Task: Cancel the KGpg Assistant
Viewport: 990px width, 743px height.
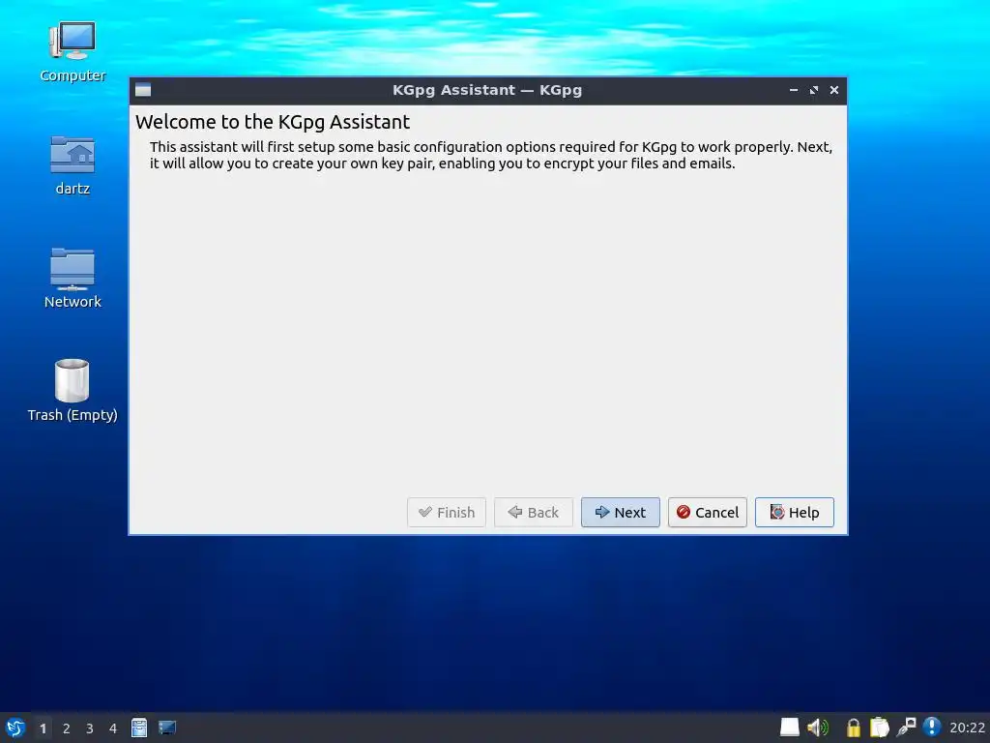Action: coord(707,512)
